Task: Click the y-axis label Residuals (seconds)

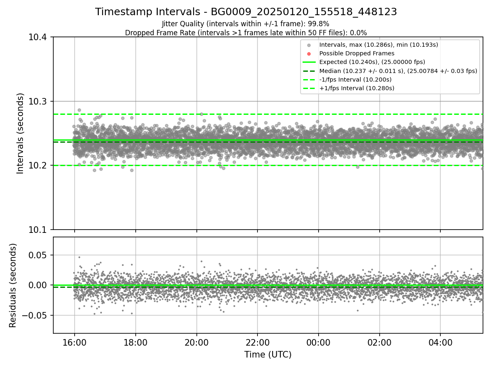Action: [x=13, y=285]
